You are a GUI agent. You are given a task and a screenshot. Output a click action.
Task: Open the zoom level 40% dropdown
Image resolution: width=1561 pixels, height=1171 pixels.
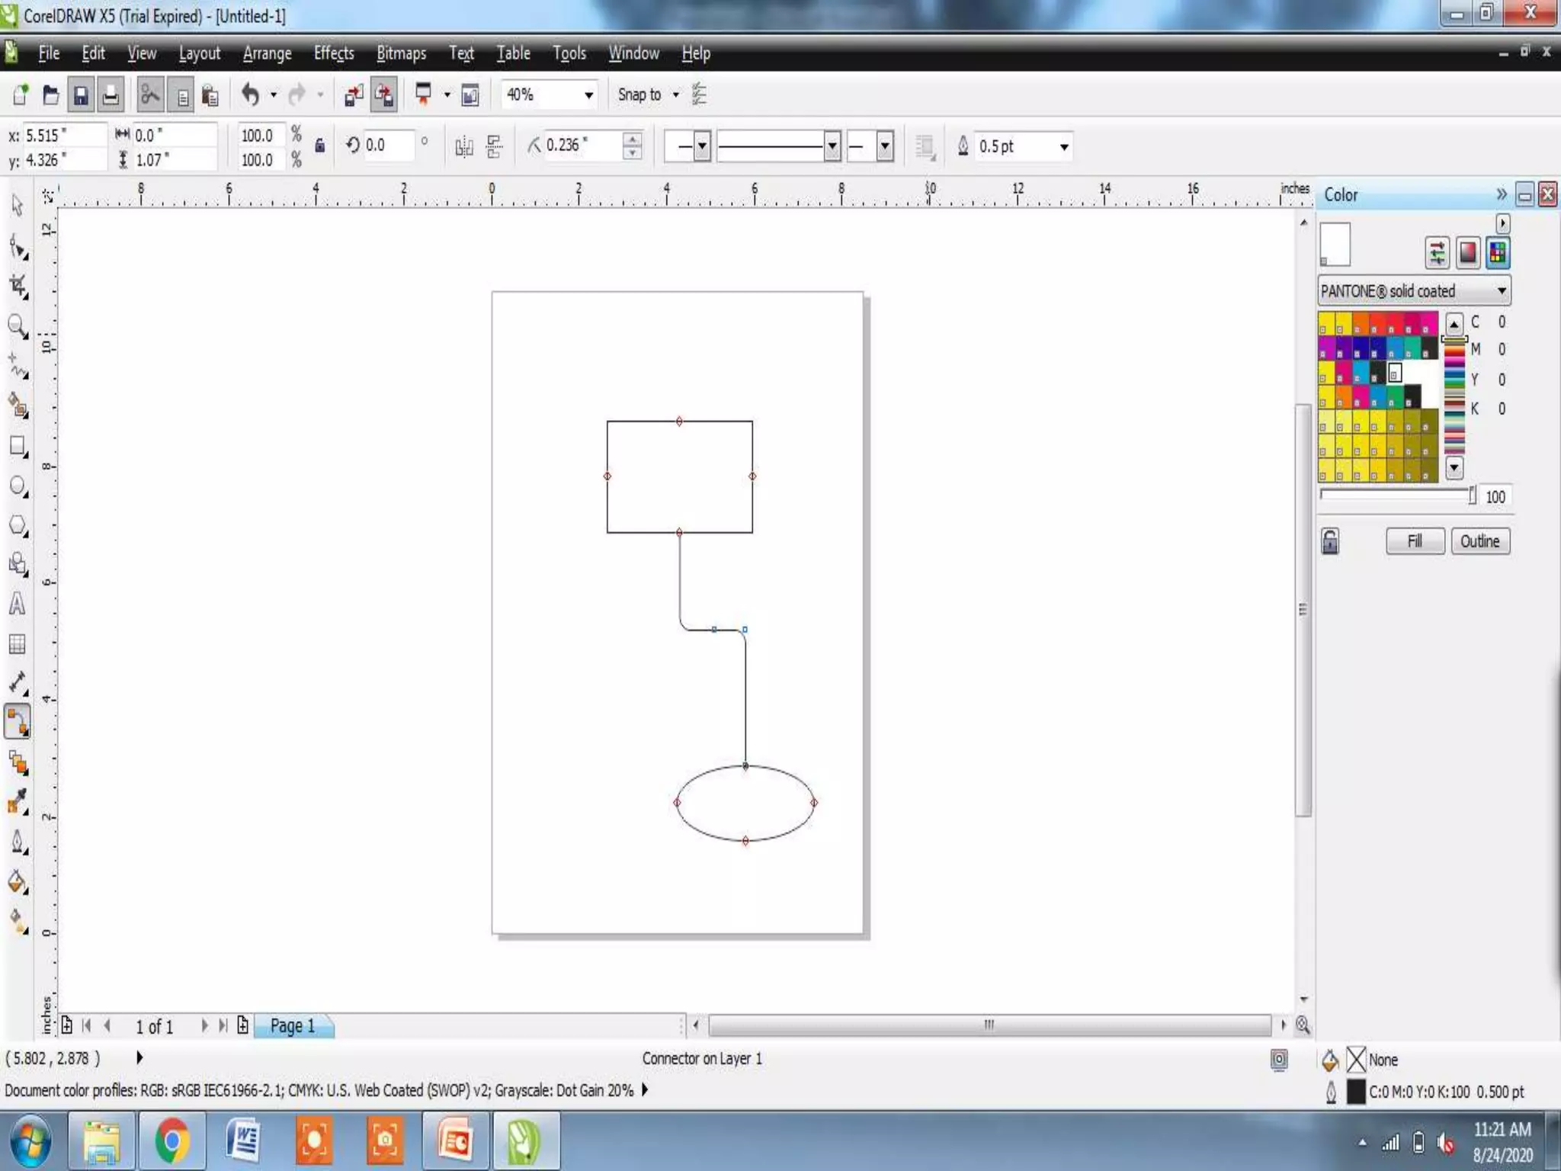[x=588, y=95]
